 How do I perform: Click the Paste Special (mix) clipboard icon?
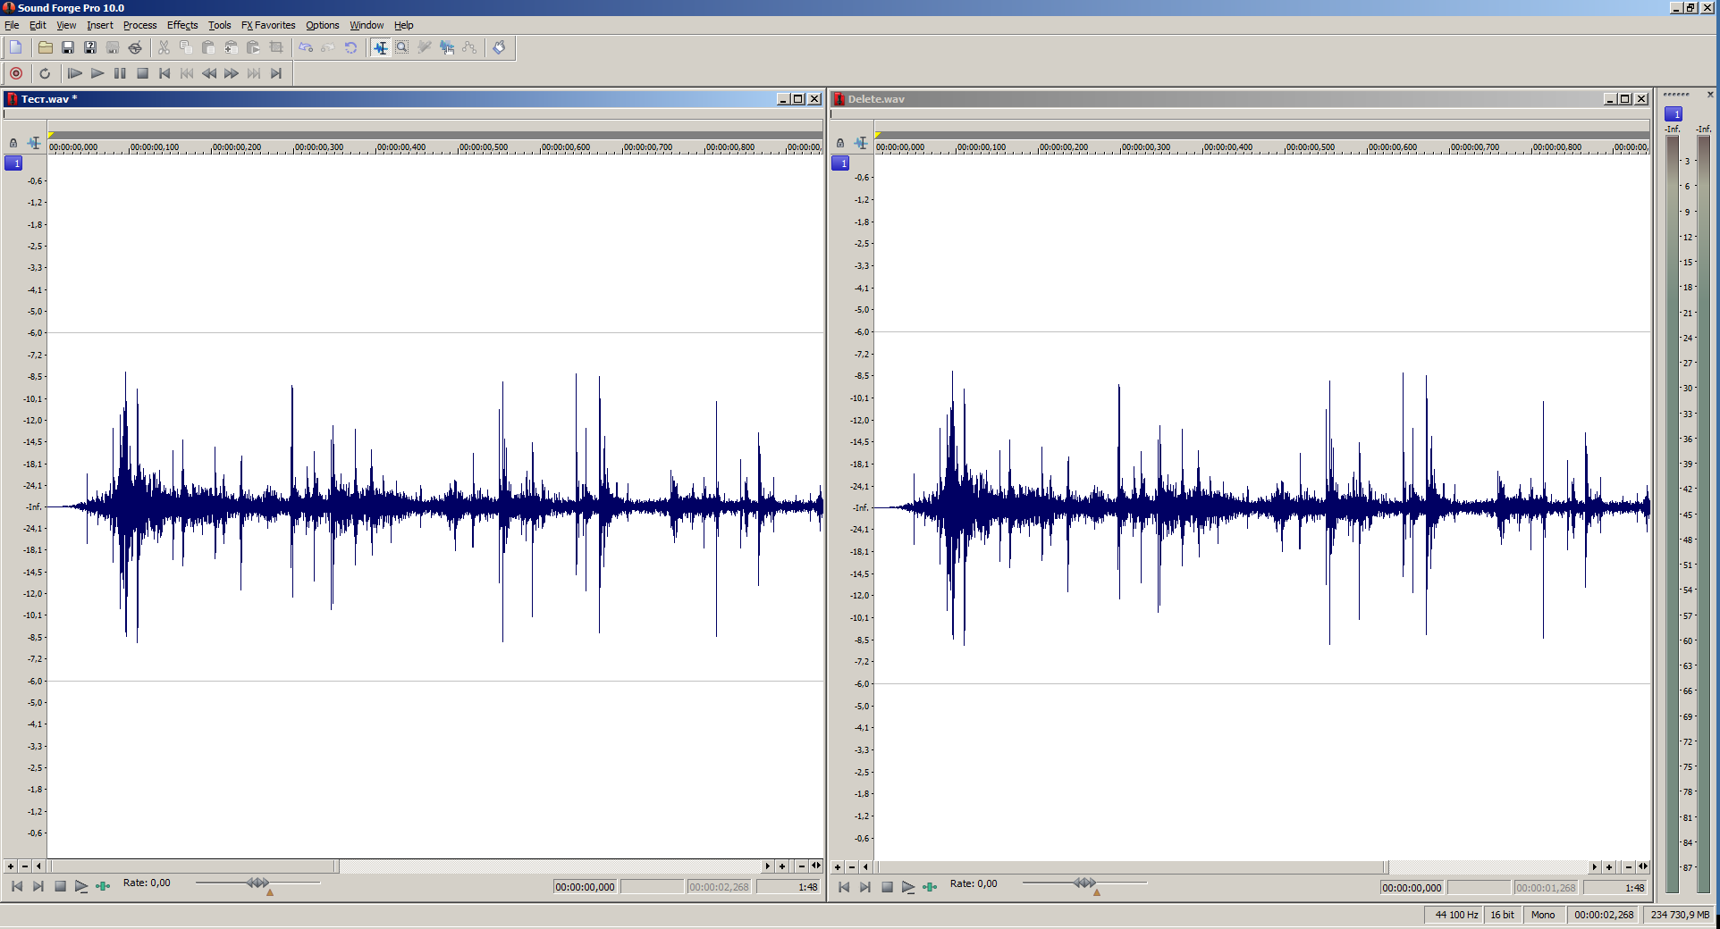(231, 47)
